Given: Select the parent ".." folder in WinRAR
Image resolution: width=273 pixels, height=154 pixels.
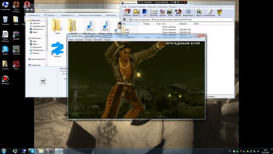Looking at the screenshot, I should (x=124, y=27).
